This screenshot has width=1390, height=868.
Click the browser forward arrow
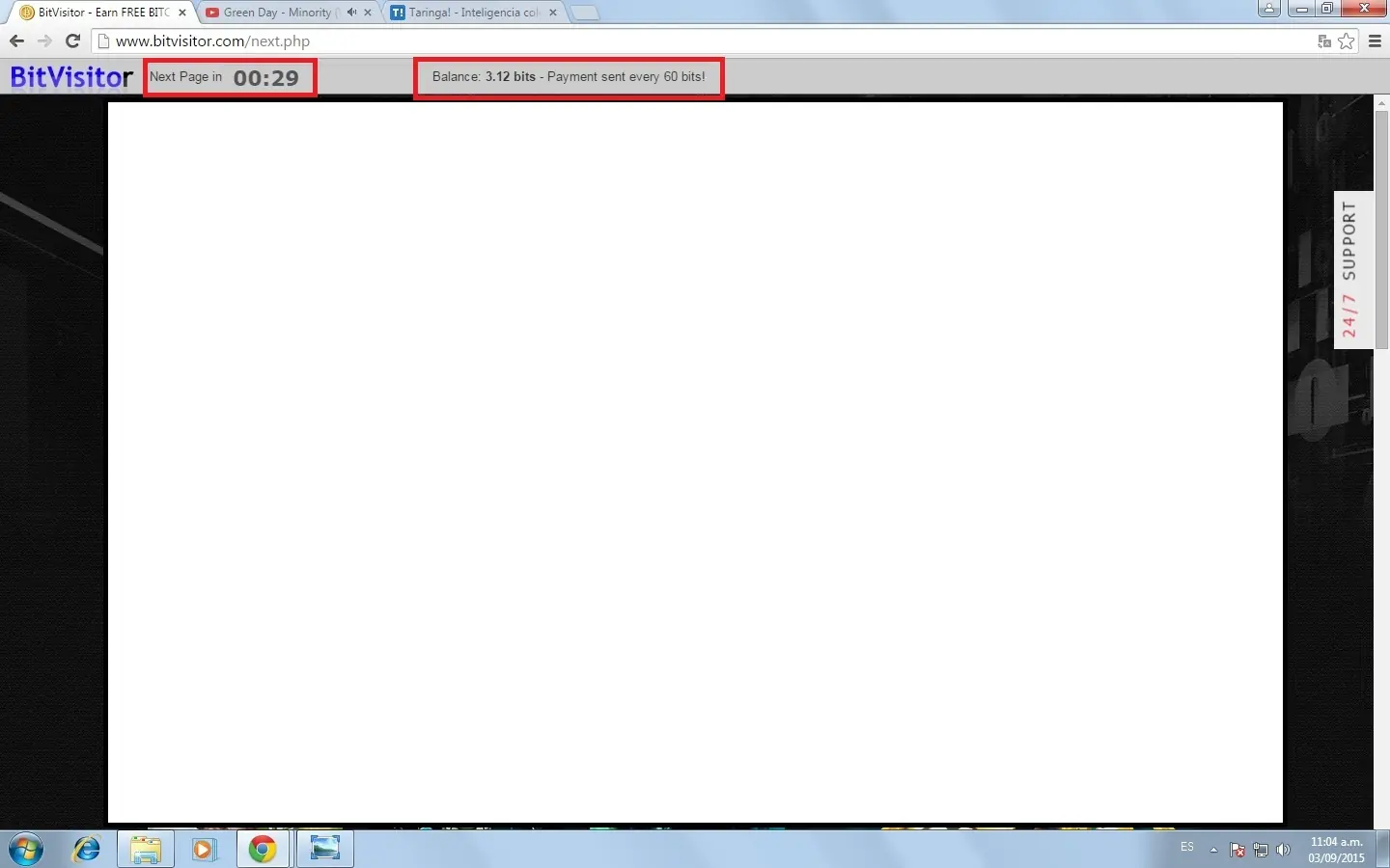coord(44,41)
